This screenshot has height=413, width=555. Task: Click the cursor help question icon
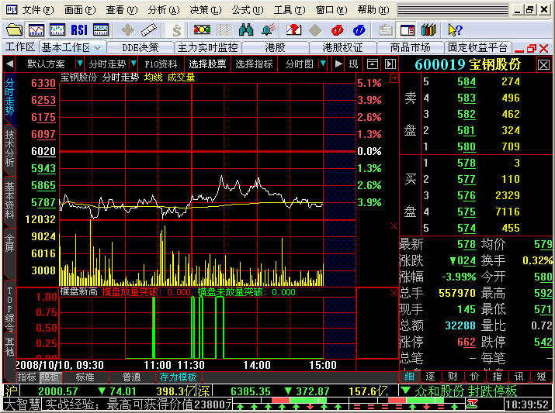[455, 30]
